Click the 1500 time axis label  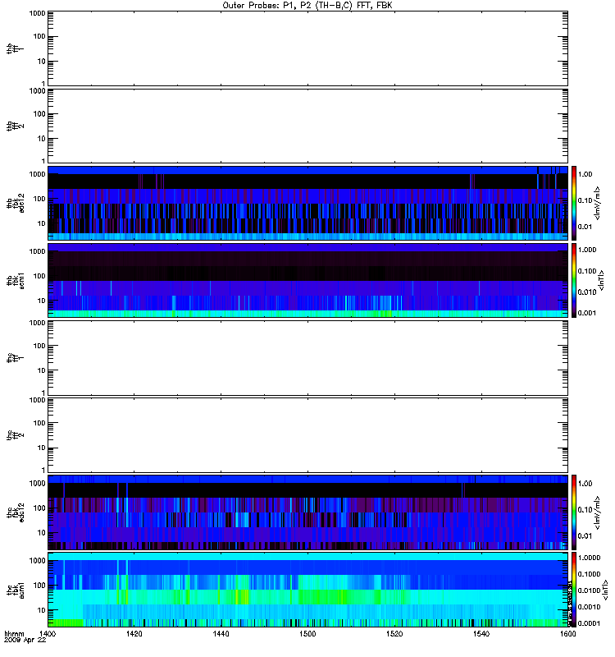point(307,634)
